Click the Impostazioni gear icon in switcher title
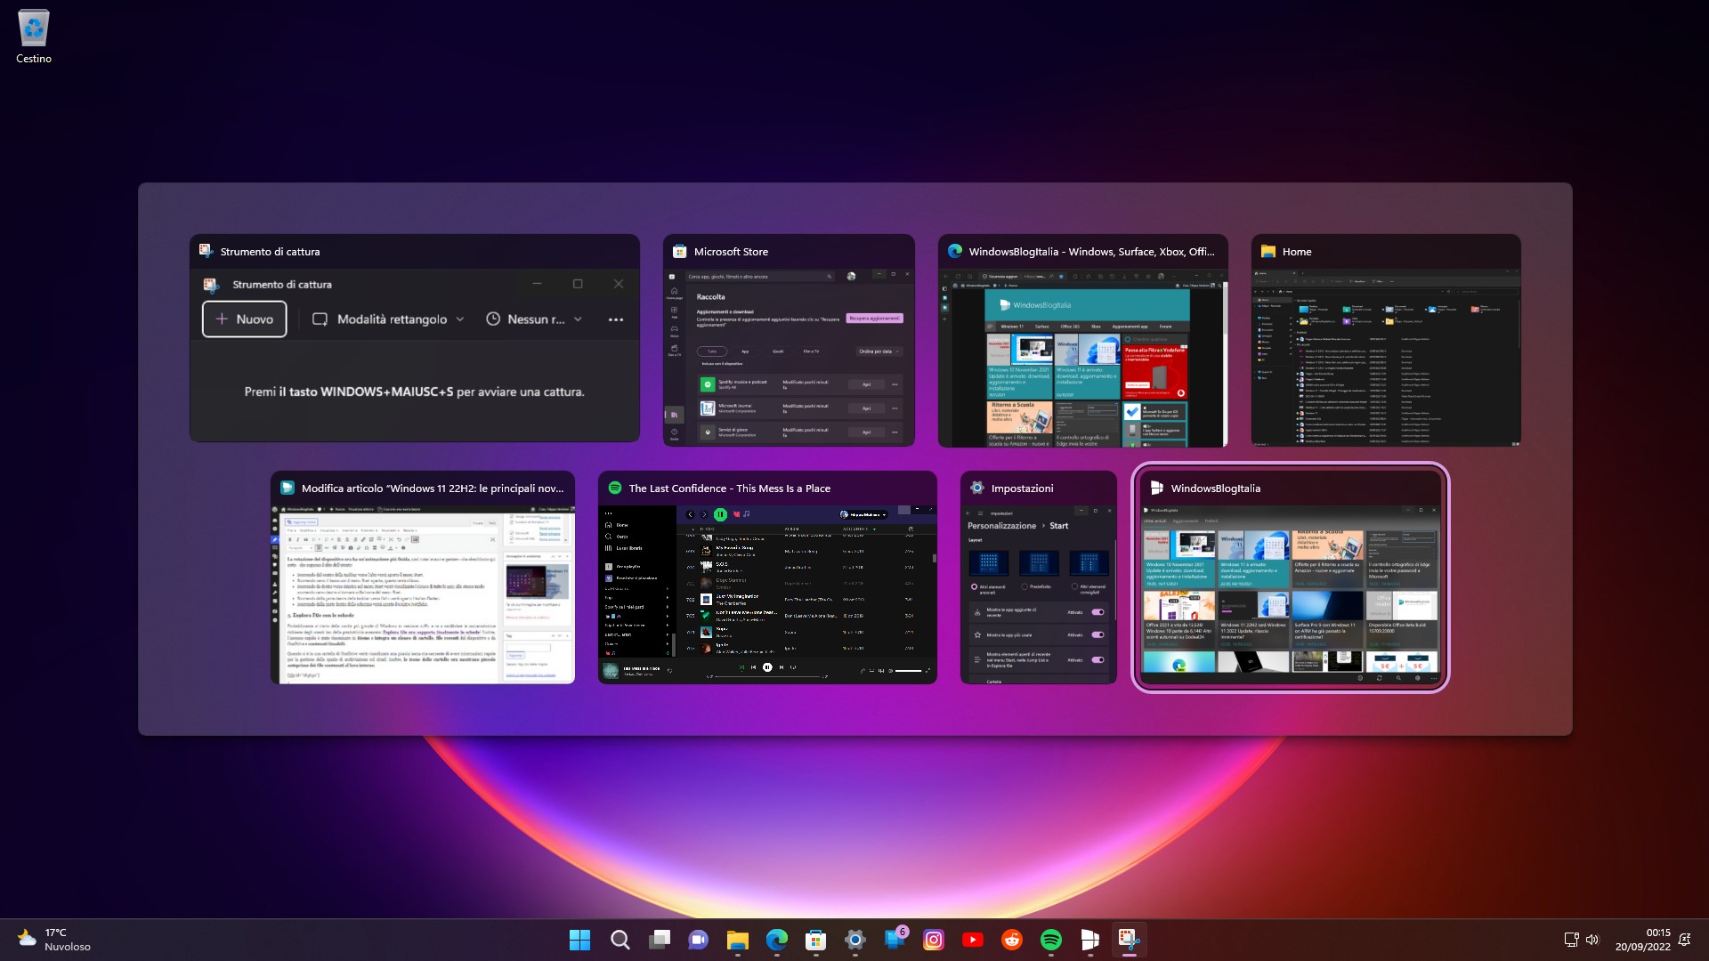 pyautogui.click(x=976, y=488)
